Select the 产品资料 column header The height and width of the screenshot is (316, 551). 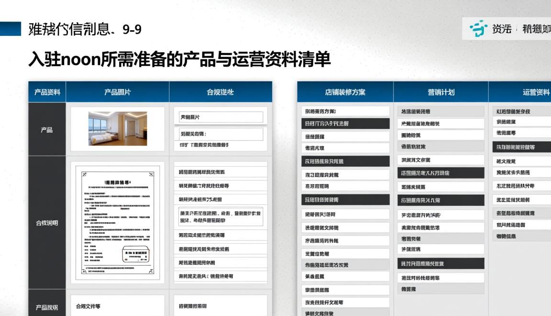(47, 92)
